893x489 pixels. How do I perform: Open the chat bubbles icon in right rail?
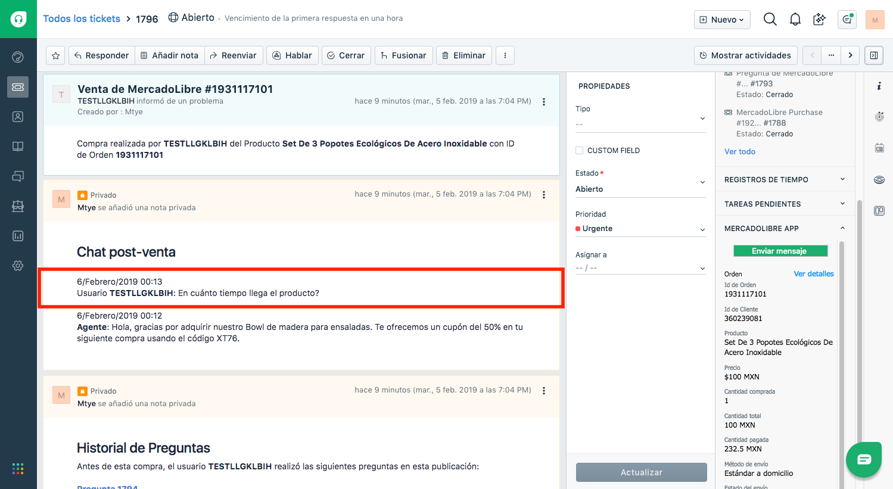(x=879, y=179)
